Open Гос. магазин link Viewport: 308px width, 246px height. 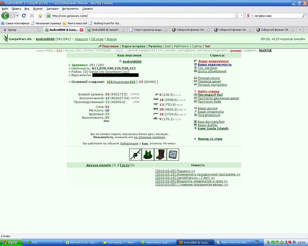(207, 68)
